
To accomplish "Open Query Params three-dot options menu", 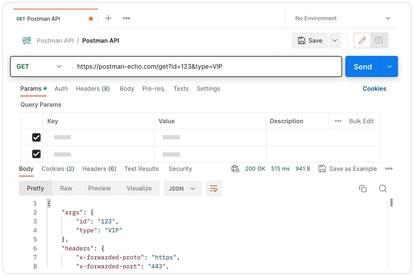I will click(x=338, y=121).
